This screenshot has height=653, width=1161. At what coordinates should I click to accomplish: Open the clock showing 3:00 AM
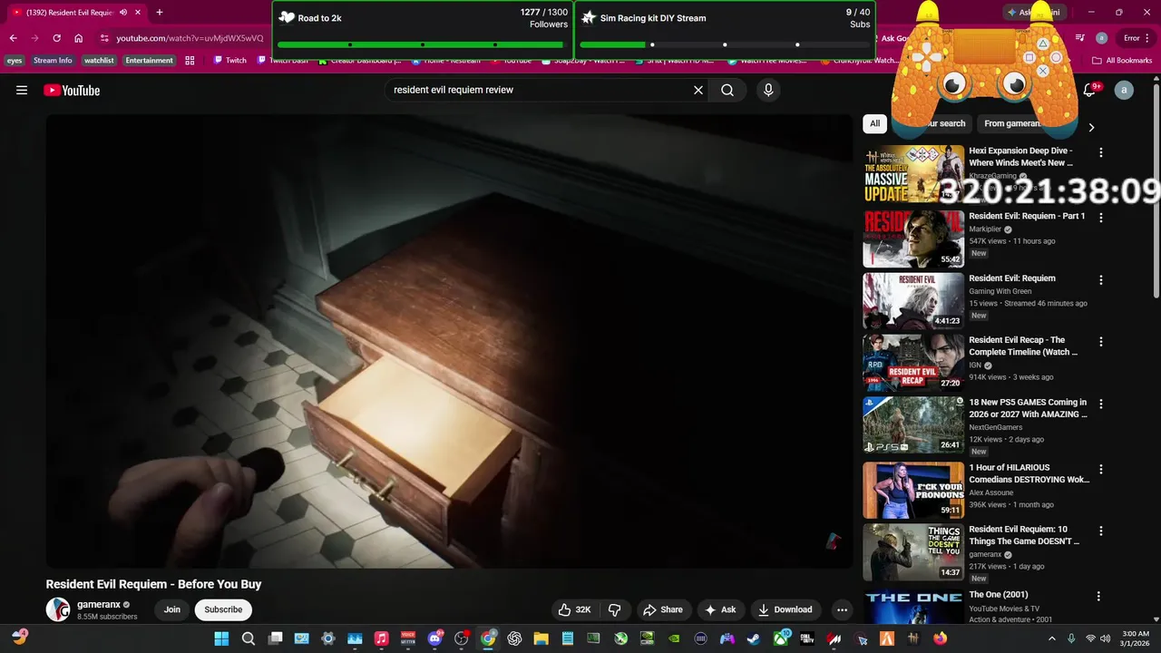click(x=1135, y=638)
